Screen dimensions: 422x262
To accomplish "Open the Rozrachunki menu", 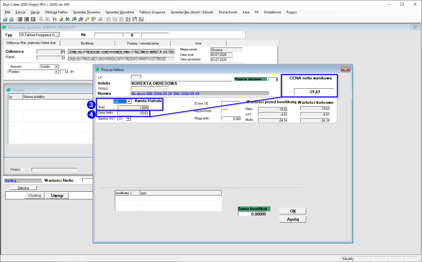I will [x=228, y=12].
